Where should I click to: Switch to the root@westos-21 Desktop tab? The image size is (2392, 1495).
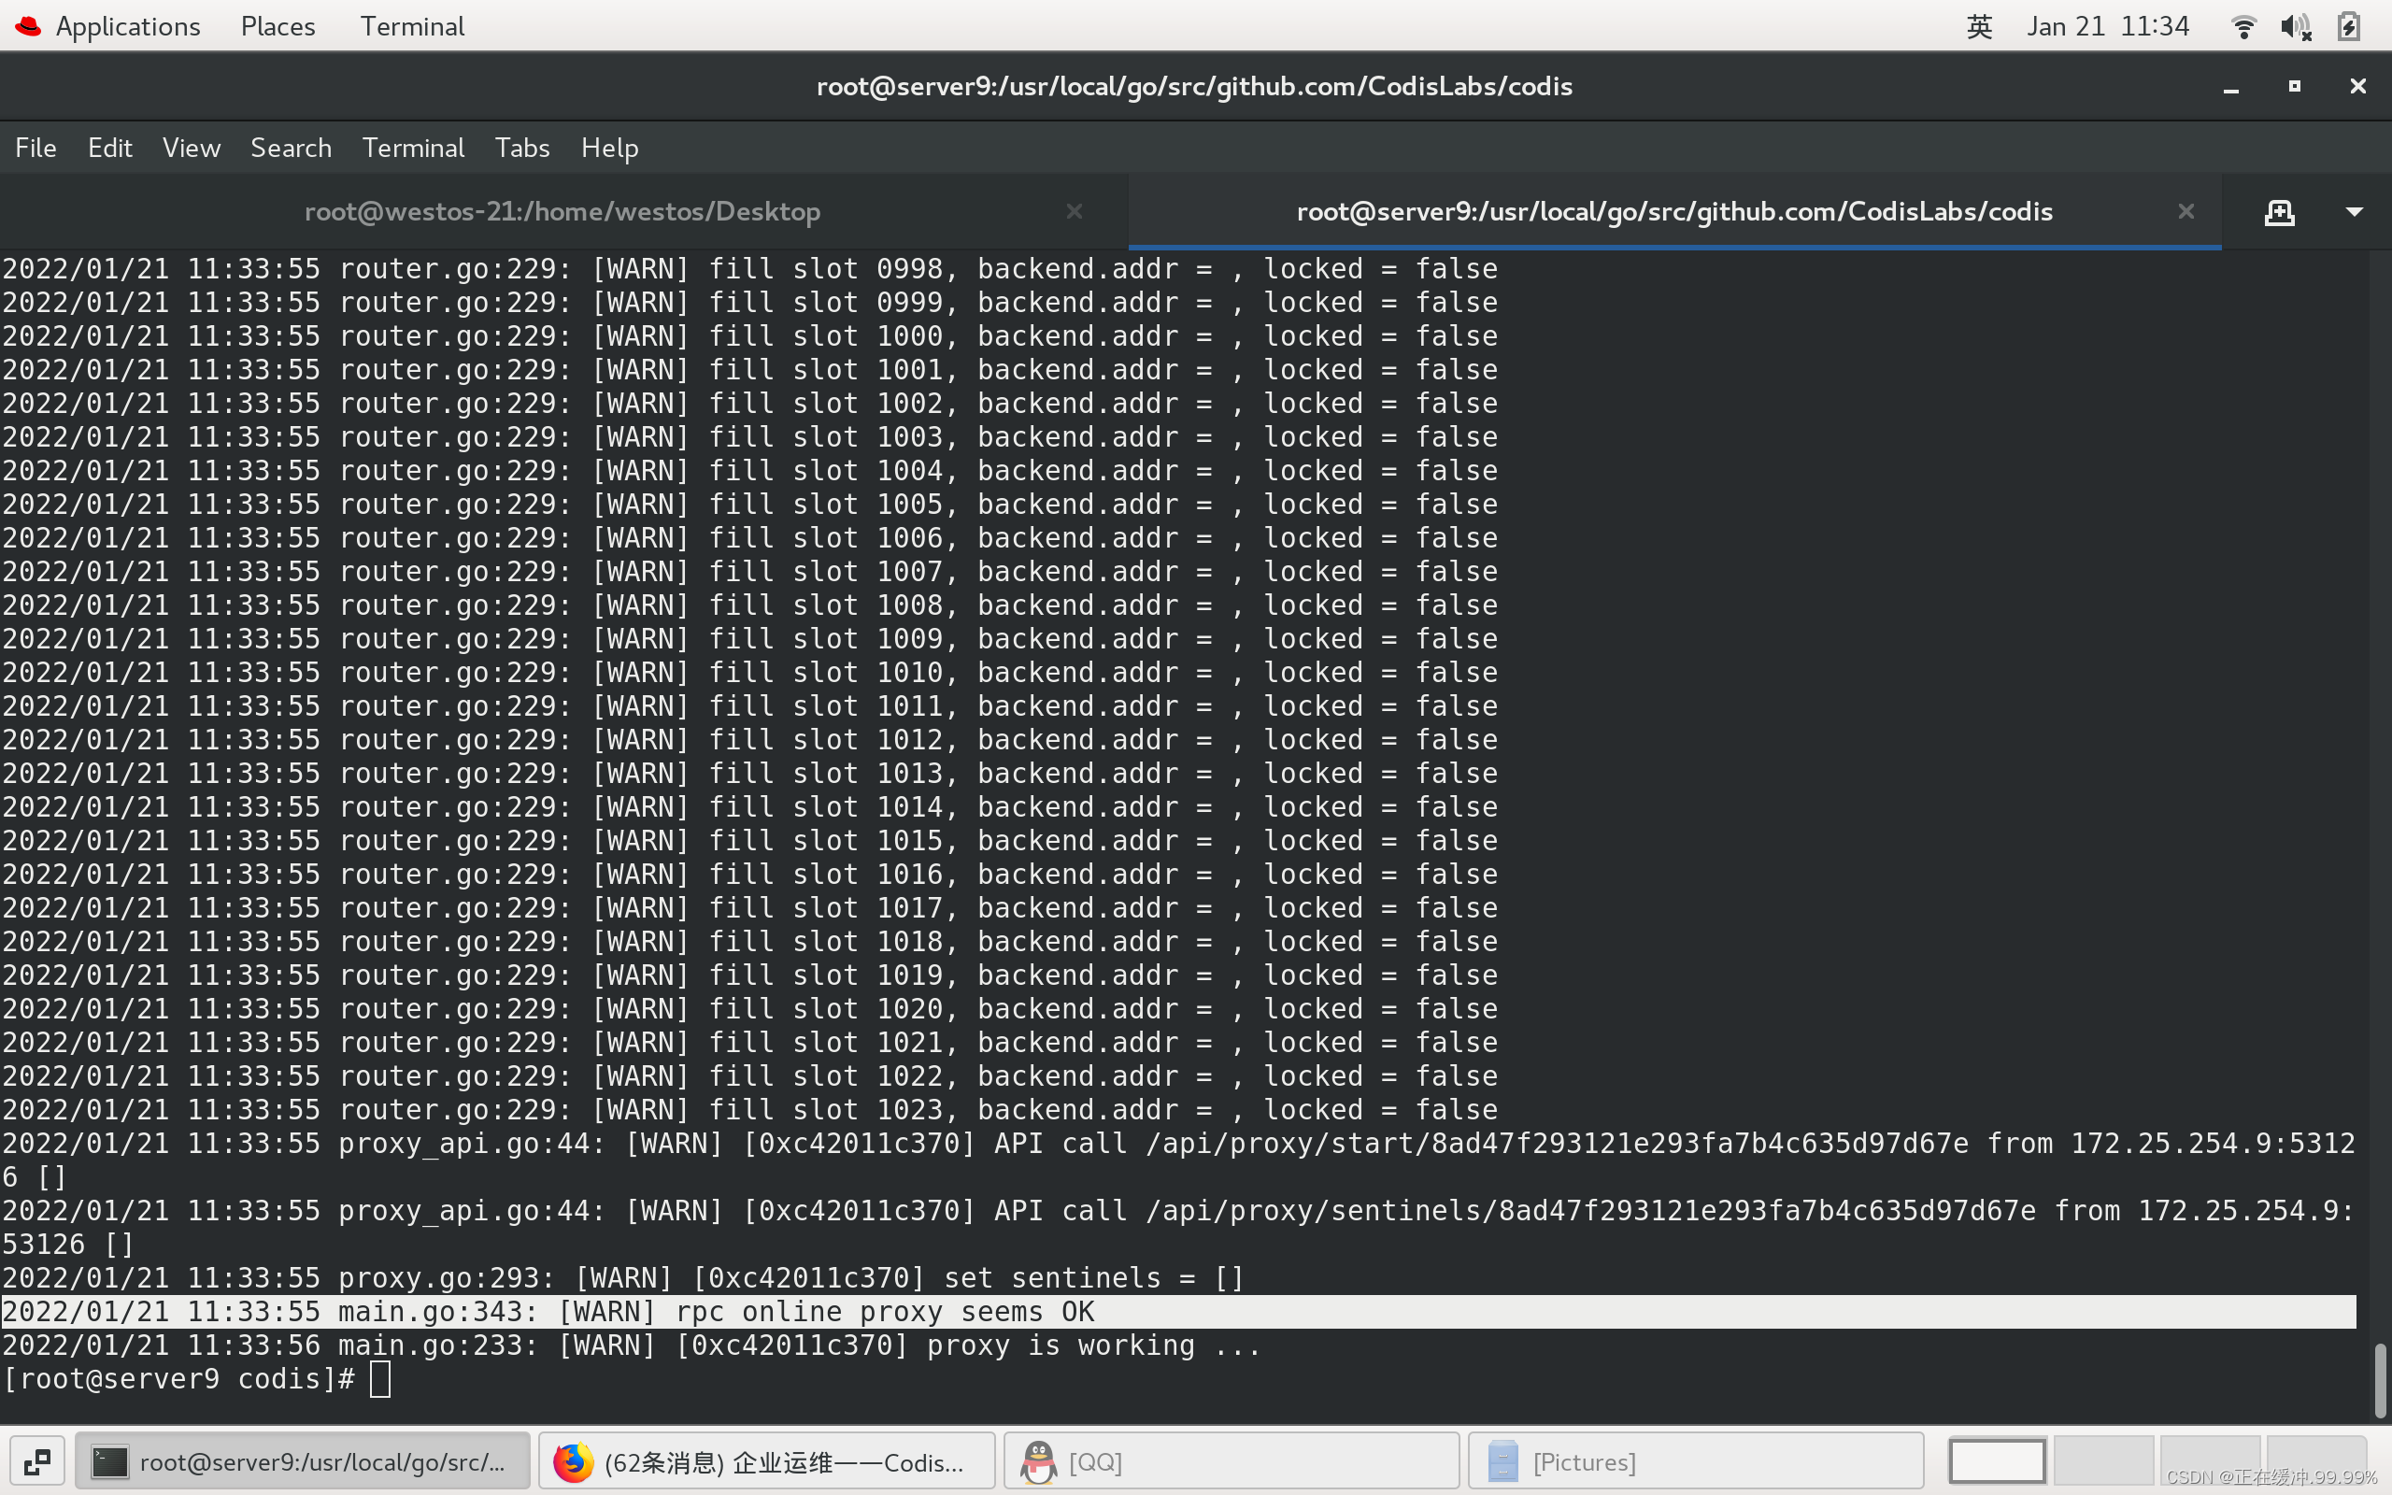point(562,211)
